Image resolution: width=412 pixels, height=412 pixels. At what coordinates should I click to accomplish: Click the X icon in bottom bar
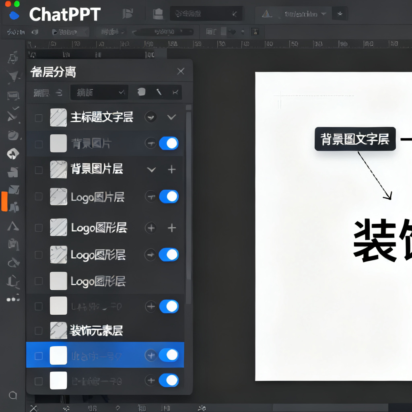coord(34,408)
